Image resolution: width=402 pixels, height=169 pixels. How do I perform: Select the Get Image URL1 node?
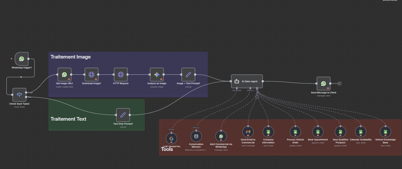pos(64,75)
